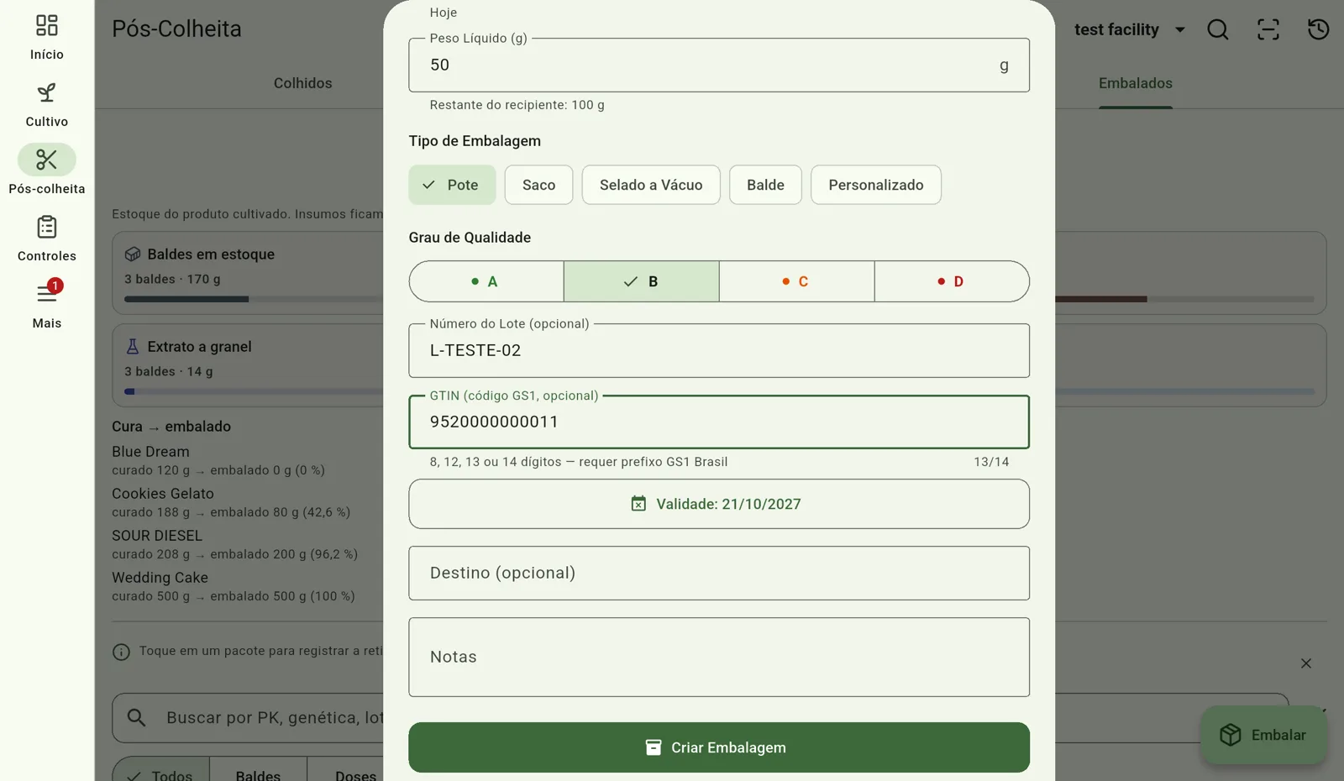Click the search magnifier icon in header
This screenshot has height=781, width=1344.
click(1218, 29)
